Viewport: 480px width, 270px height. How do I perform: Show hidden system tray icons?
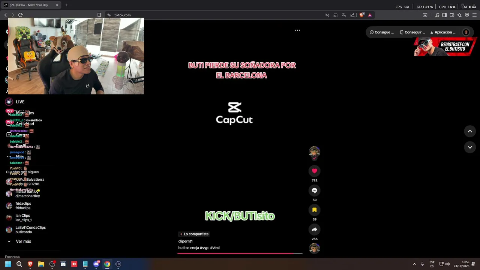coord(414,264)
